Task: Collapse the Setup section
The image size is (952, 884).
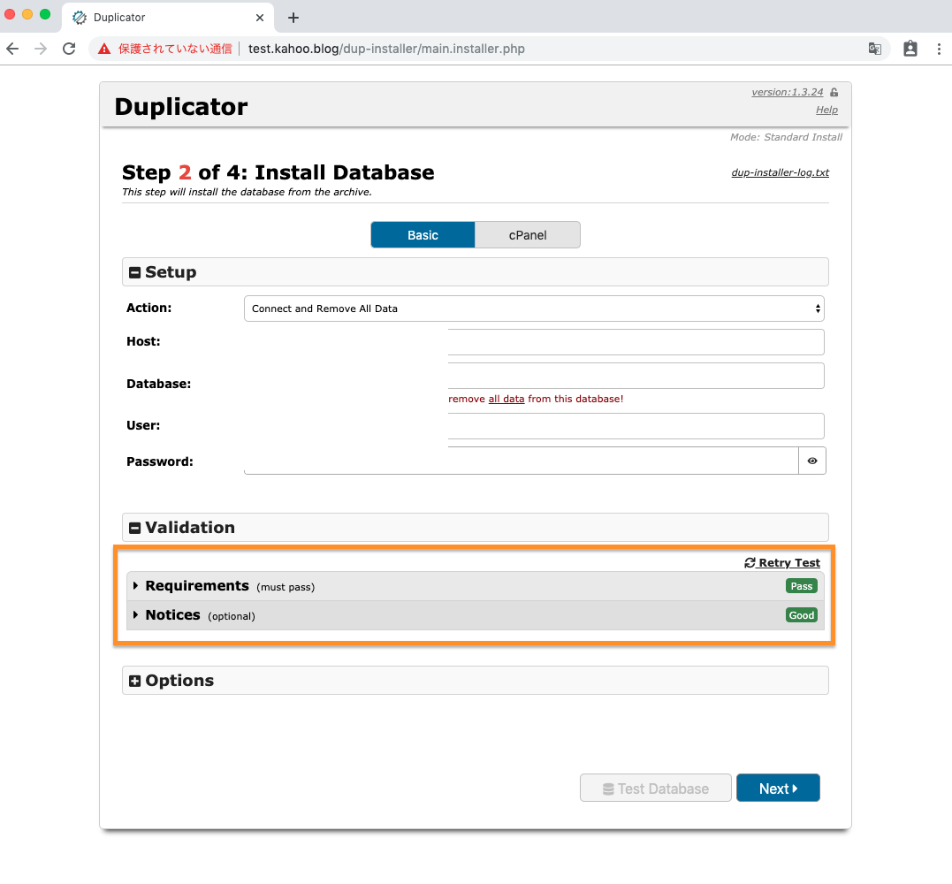Action: tap(135, 272)
